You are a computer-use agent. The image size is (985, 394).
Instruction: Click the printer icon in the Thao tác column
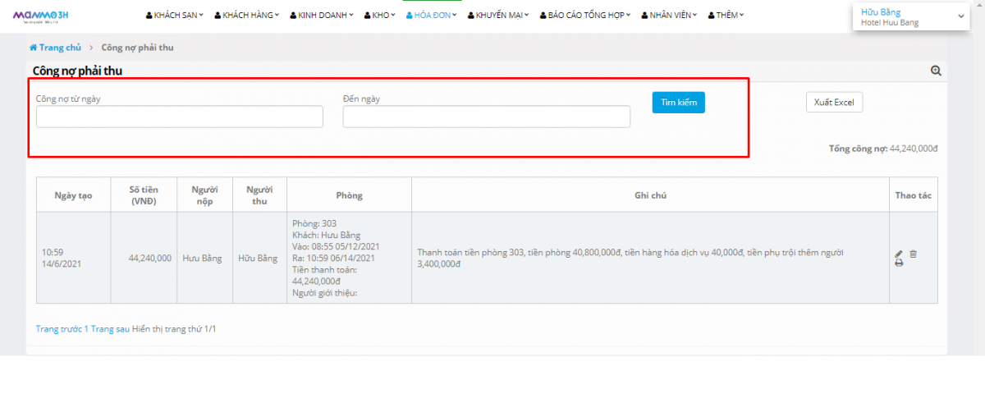[899, 263]
